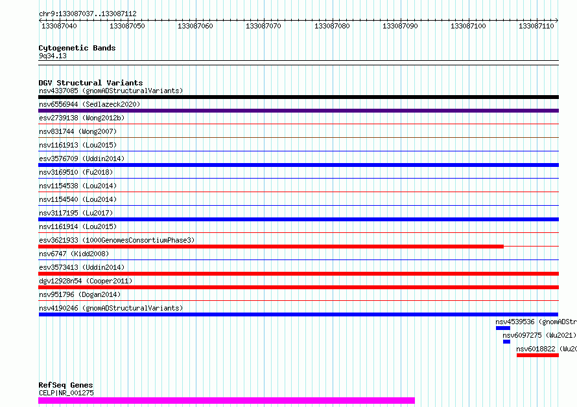Select the 9q34.13 band label
This screenshot has height=407, width=577.
click(53, 56)
